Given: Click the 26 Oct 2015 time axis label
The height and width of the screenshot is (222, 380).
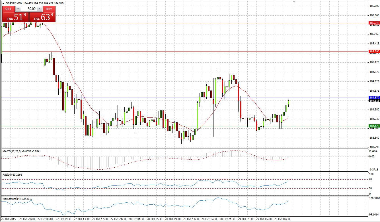Looking at the screenshot, I should (9, 219).
